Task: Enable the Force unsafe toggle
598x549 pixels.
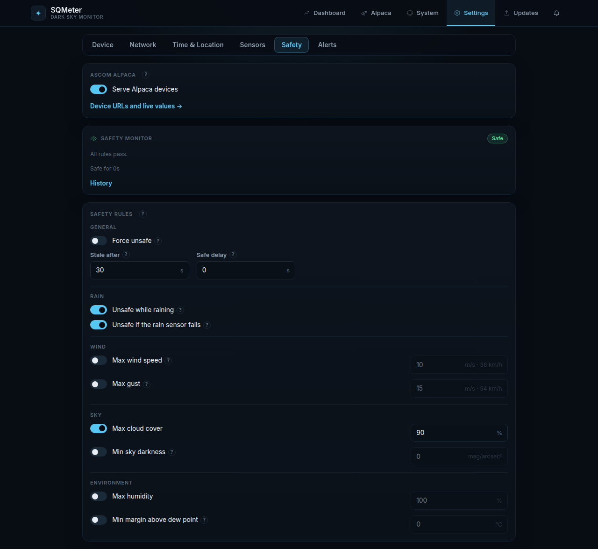Action: (99, 241)
